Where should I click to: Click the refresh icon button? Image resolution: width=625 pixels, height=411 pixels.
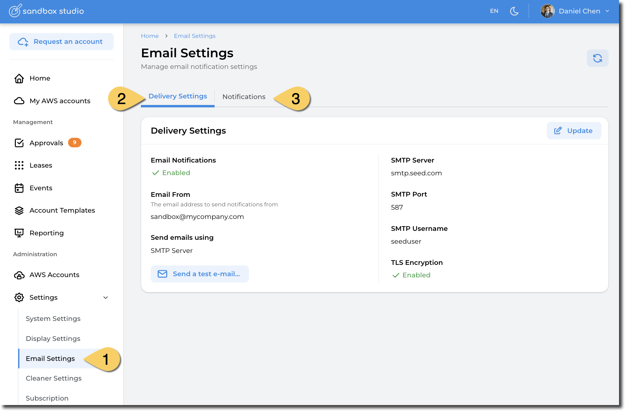(597, 58)
